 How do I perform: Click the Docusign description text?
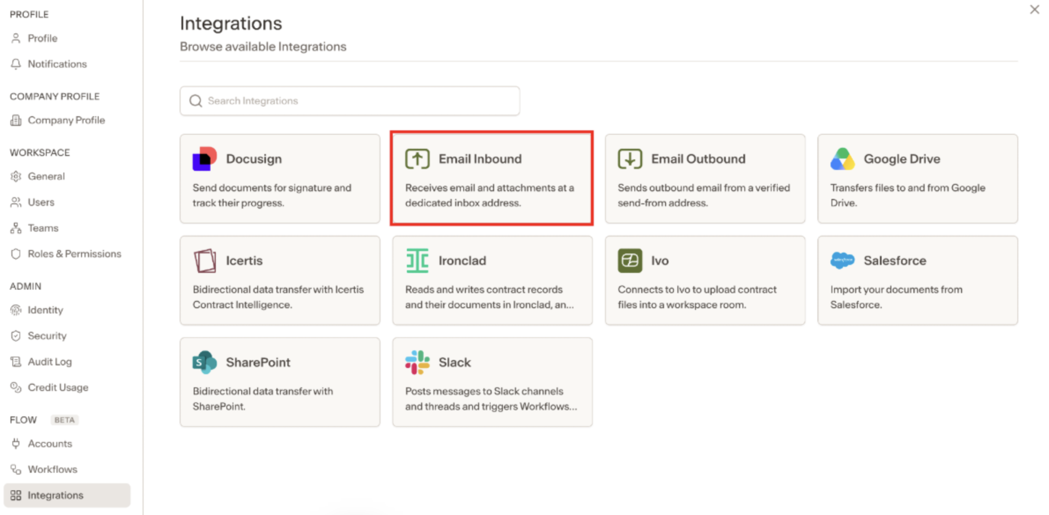point(272,195)
